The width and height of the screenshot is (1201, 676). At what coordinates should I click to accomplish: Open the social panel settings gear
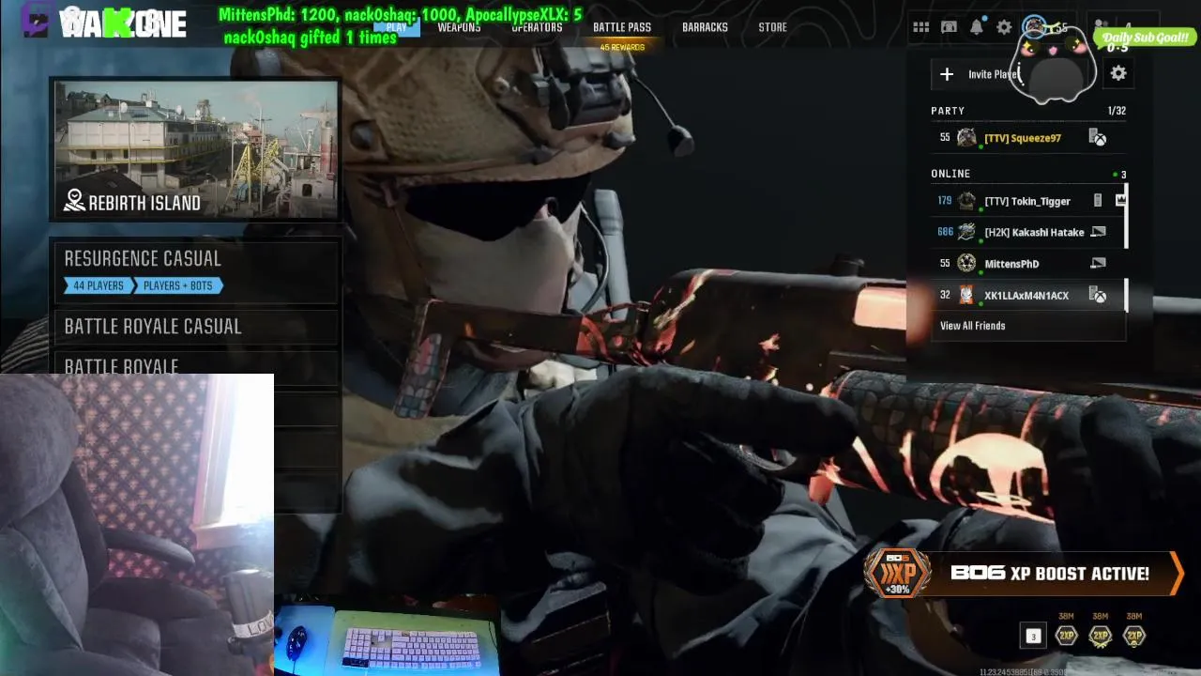pos(1118,73)
